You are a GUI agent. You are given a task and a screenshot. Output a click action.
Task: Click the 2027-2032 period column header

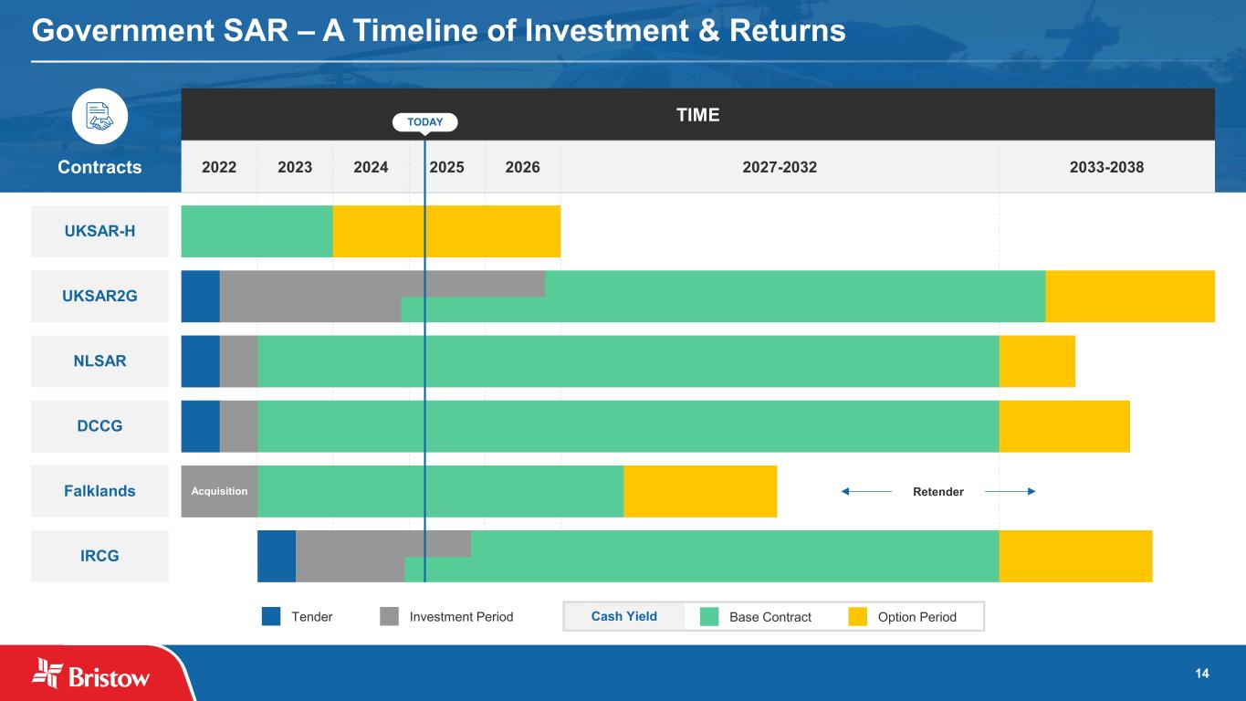(780, 167)
